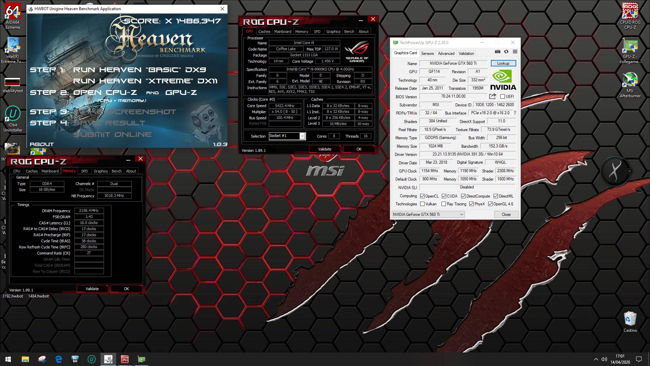Viewport: 650px width, 366px height.
Task: Open Intel Extreme Tuning desktop icon
Action: point(13,50)
